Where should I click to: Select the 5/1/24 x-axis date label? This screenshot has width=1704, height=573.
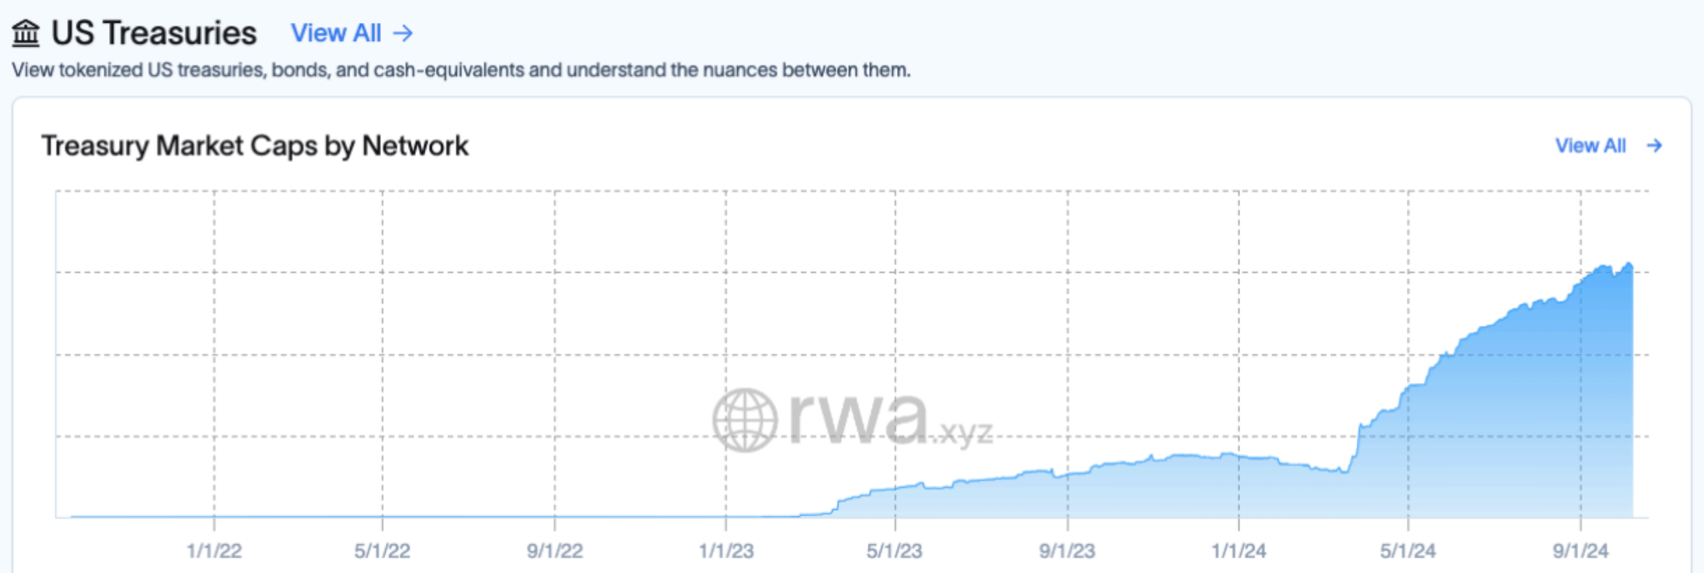pos(1408,551)
